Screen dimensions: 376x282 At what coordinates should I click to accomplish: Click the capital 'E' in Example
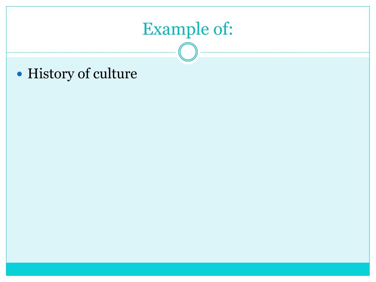(x=148, y=29)
